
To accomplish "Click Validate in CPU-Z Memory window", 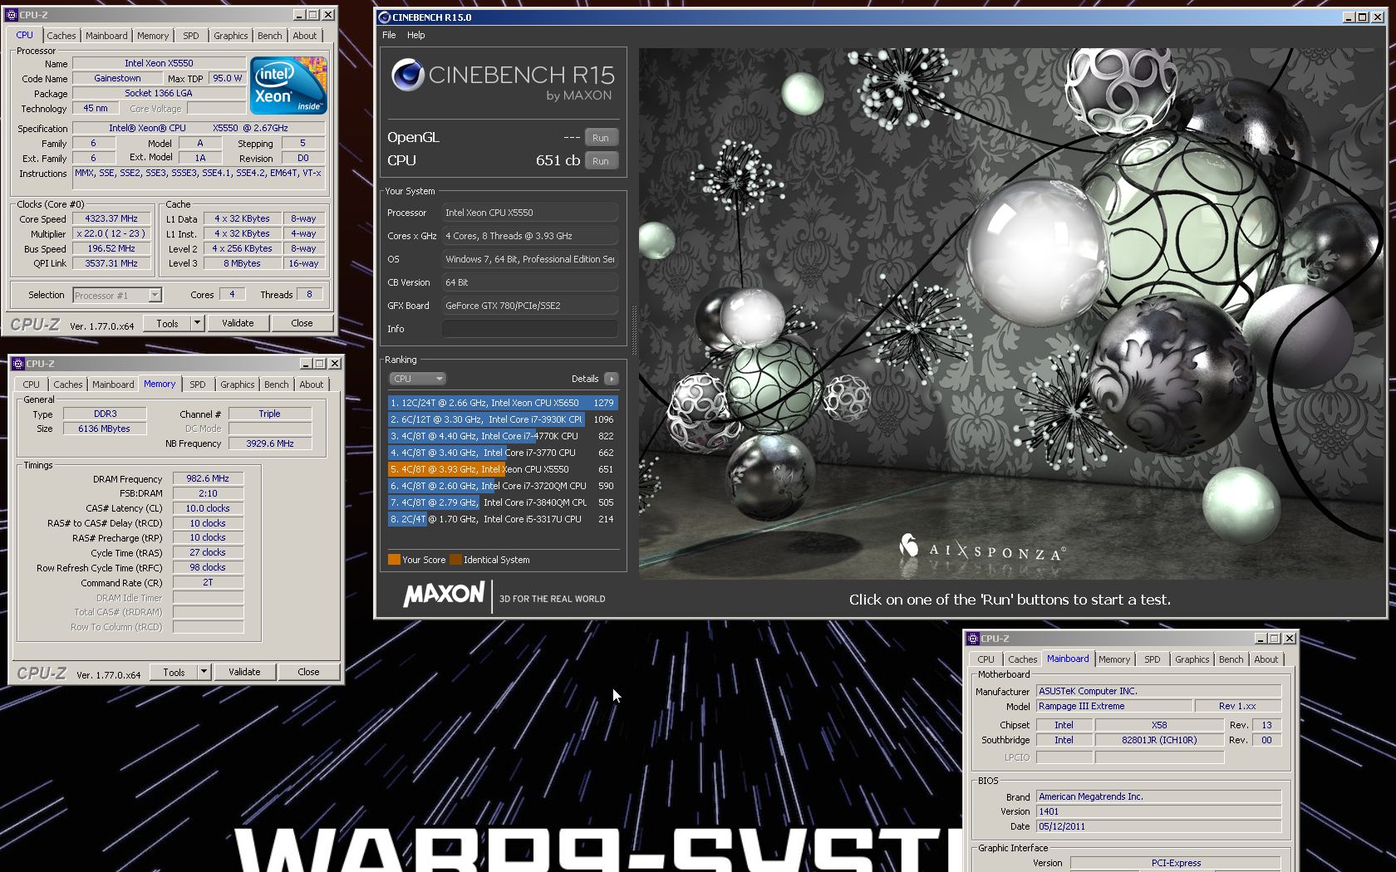I will click(x=244, y=672).
